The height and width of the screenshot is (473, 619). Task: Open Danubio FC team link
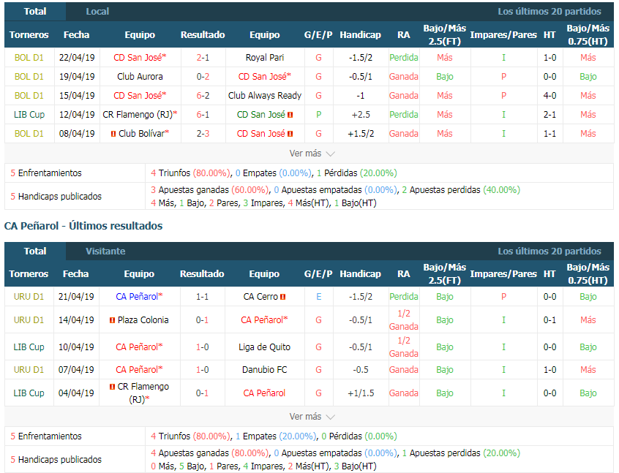(x=264, y=370)
